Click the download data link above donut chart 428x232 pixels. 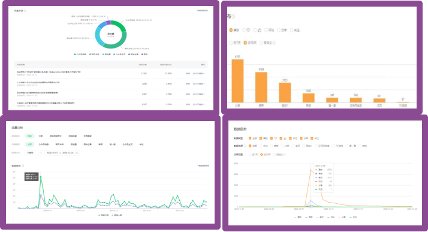[x=202, y=11]
